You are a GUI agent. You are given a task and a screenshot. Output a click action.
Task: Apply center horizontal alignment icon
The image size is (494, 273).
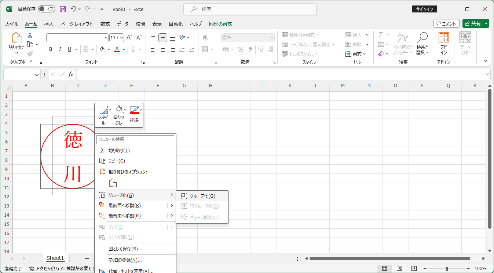163,49
